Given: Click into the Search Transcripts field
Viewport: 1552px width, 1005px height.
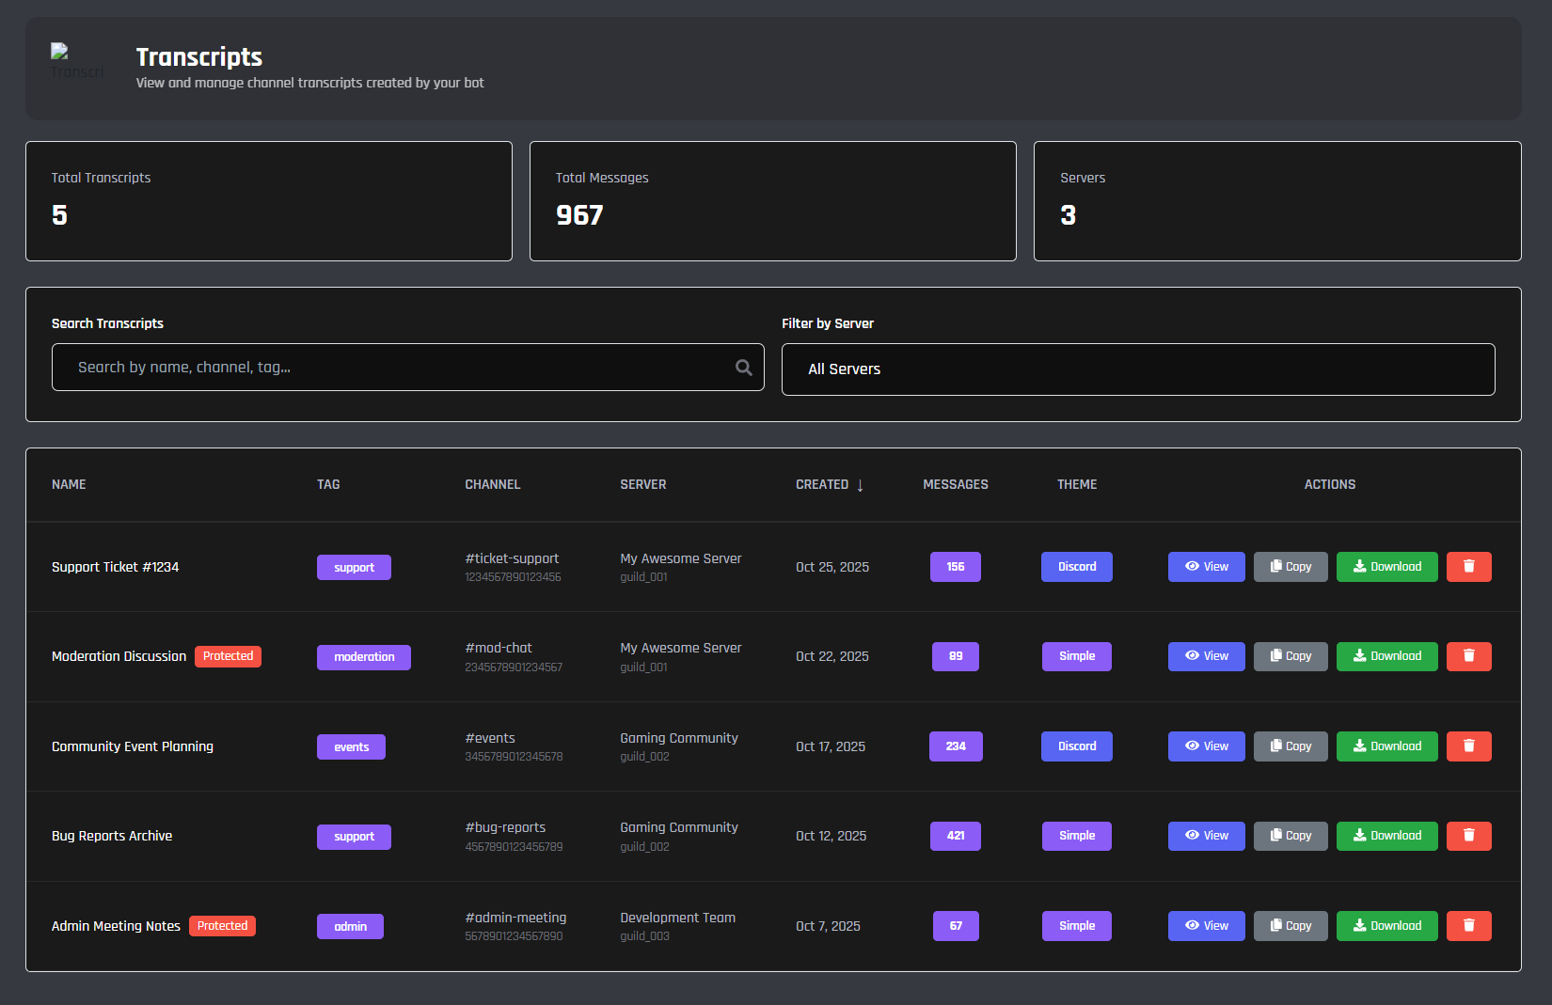Looking at the screenshot, I should pos(395,368).
